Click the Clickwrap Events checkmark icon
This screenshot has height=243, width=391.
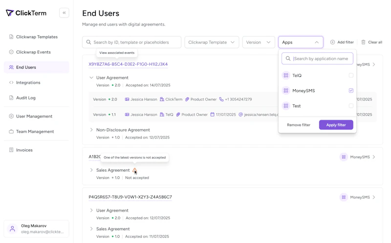tap(11, 52)
